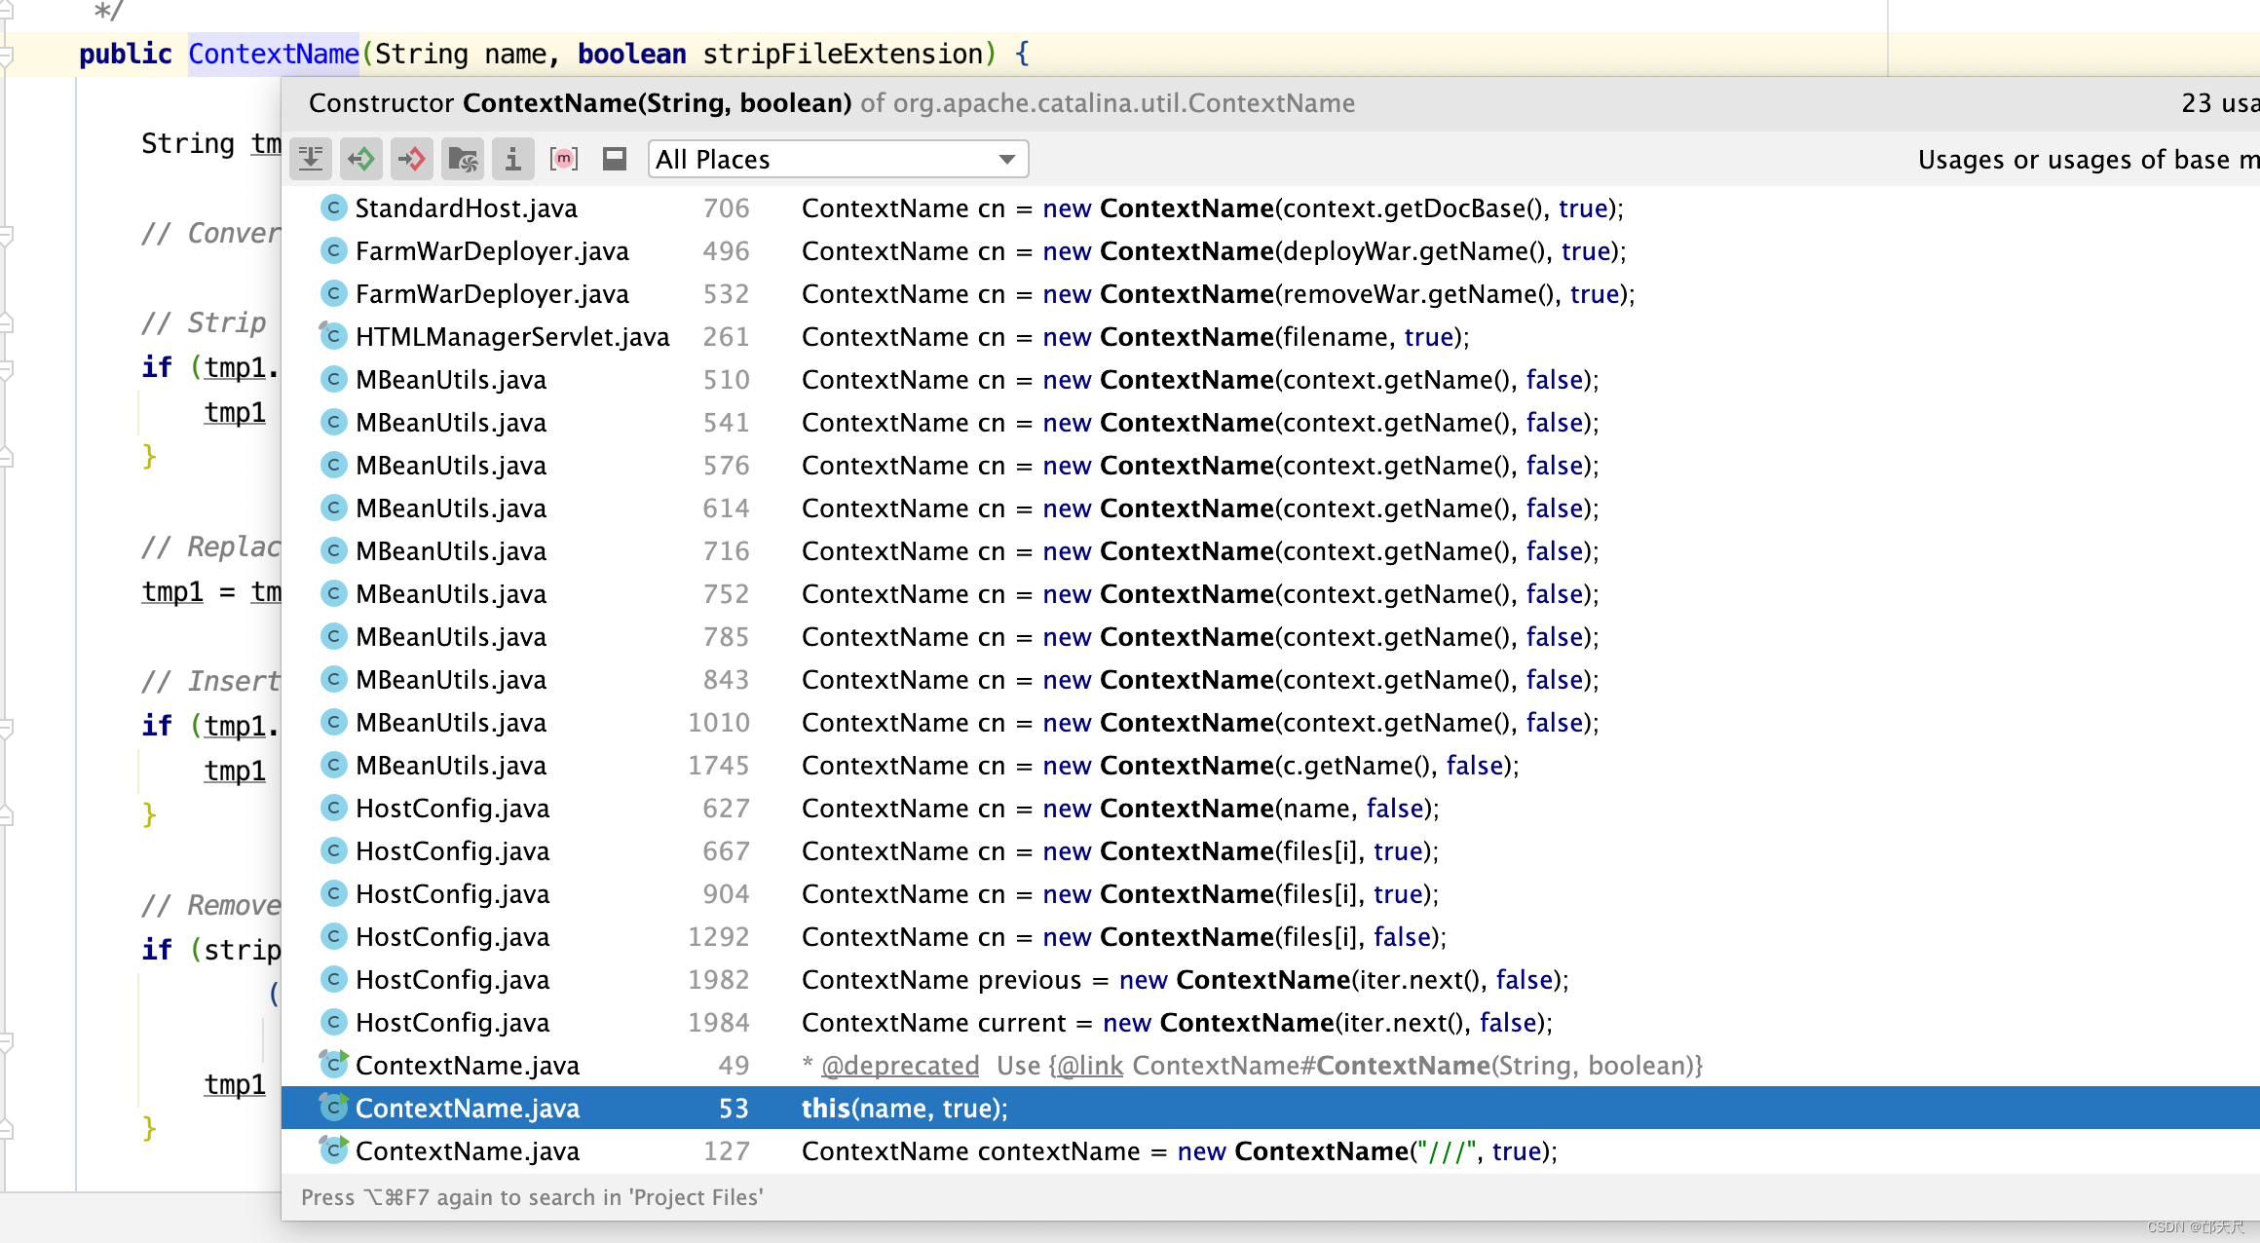Click class icon of MBeanUtils.java line 716
2260x1243 pixels.
pos(333,550)
